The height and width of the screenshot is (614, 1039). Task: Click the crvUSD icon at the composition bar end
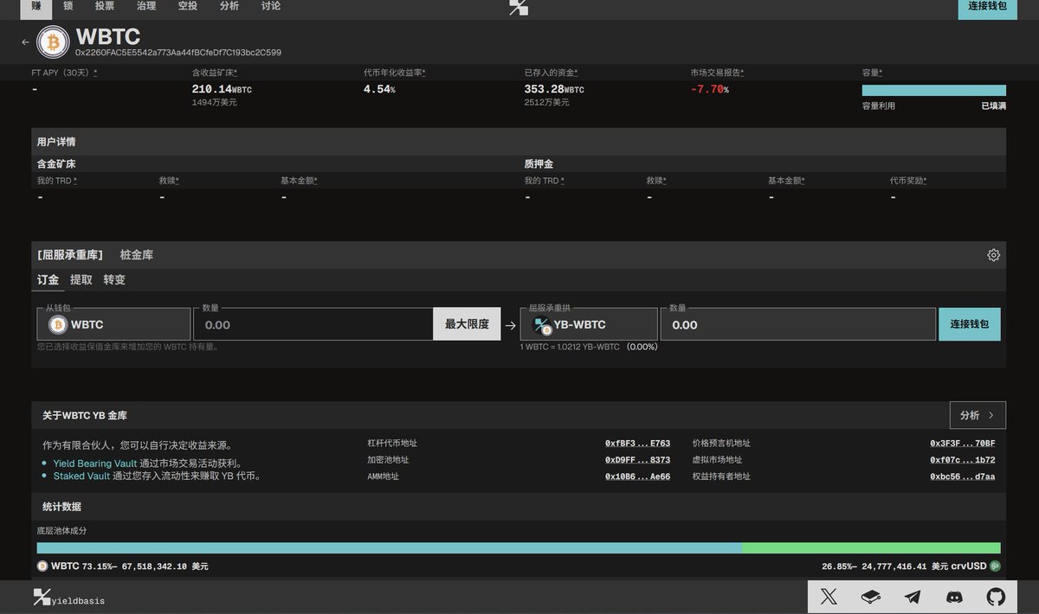pos(996,566)
